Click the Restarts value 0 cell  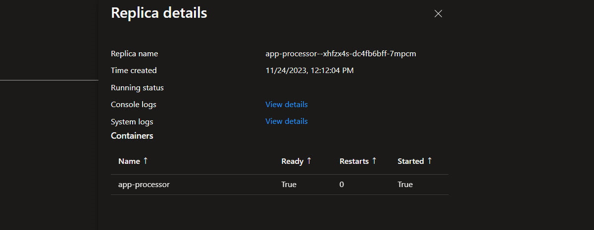coord(342,185)
